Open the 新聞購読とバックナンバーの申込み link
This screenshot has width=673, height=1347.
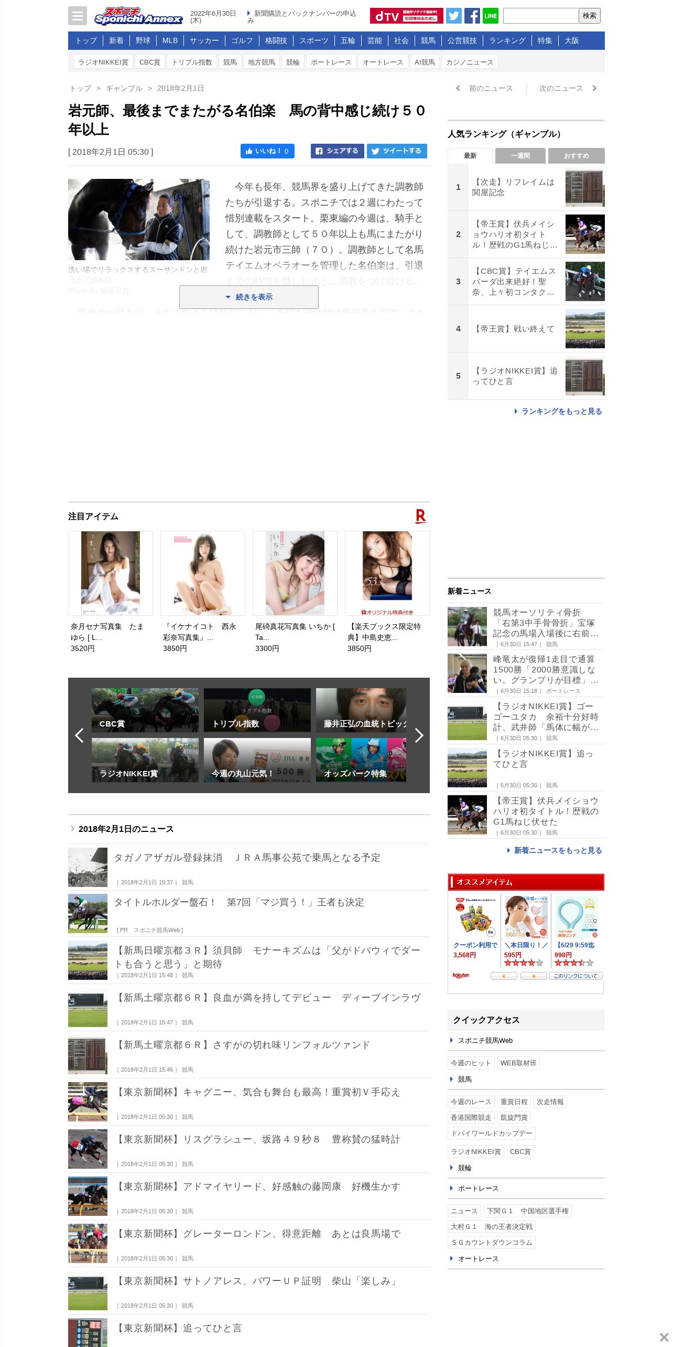coord(302,17)
